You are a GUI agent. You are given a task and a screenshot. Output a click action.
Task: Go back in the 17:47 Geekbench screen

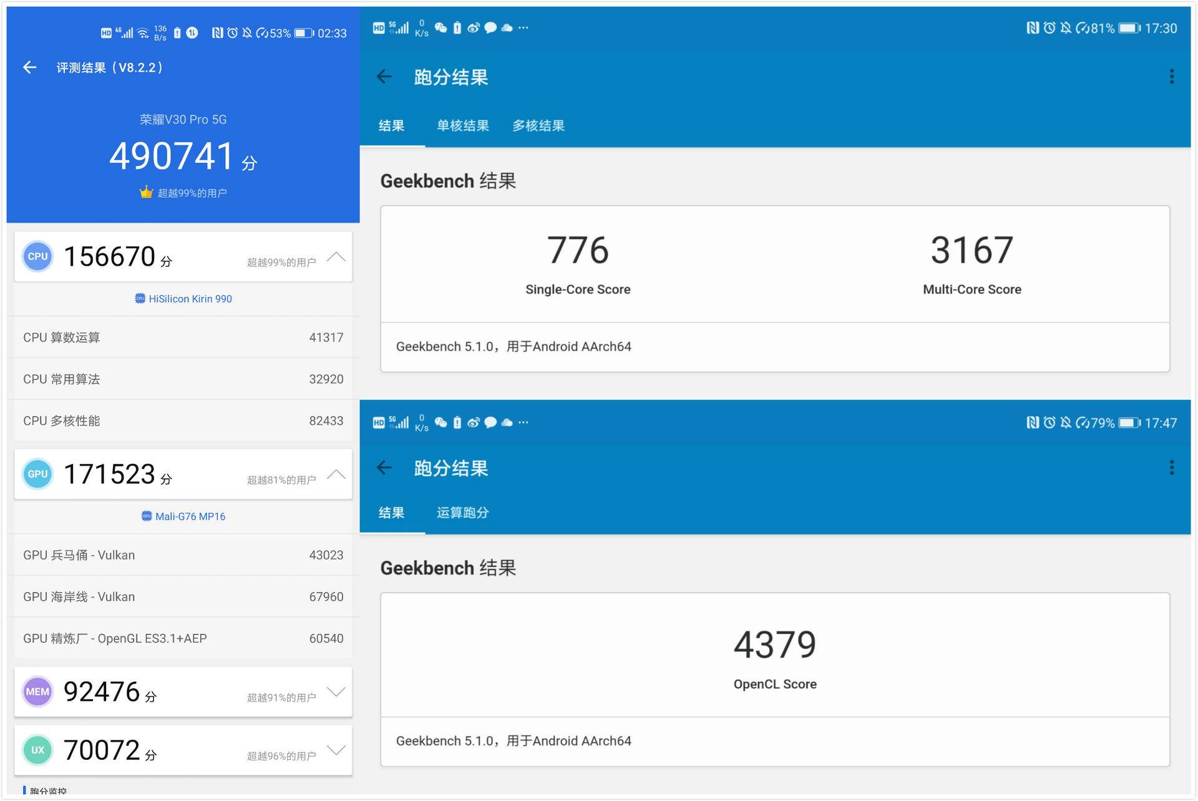[384, 467]
